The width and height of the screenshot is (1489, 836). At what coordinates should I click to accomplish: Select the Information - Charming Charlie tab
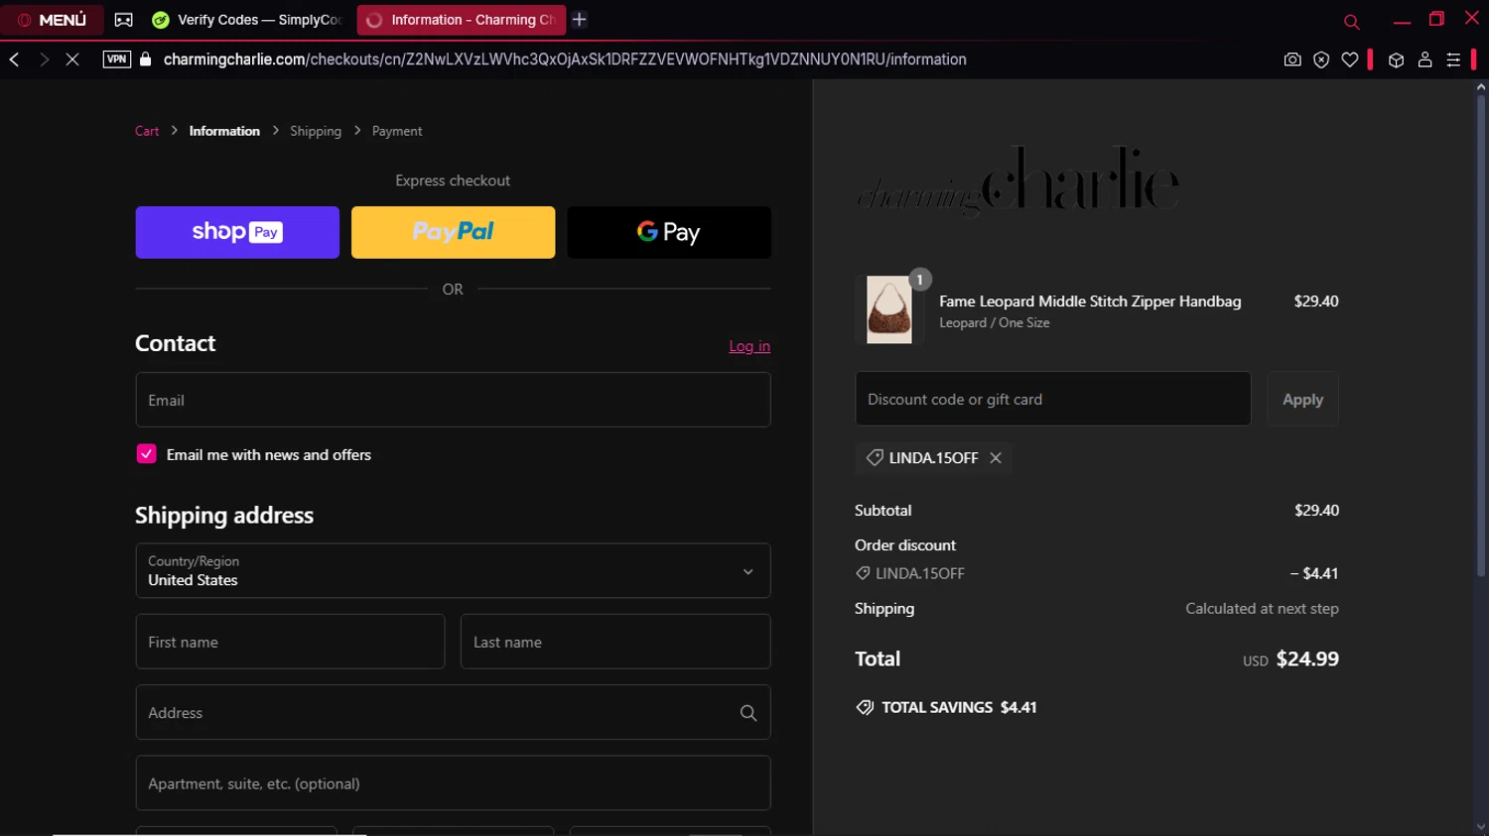462,20
